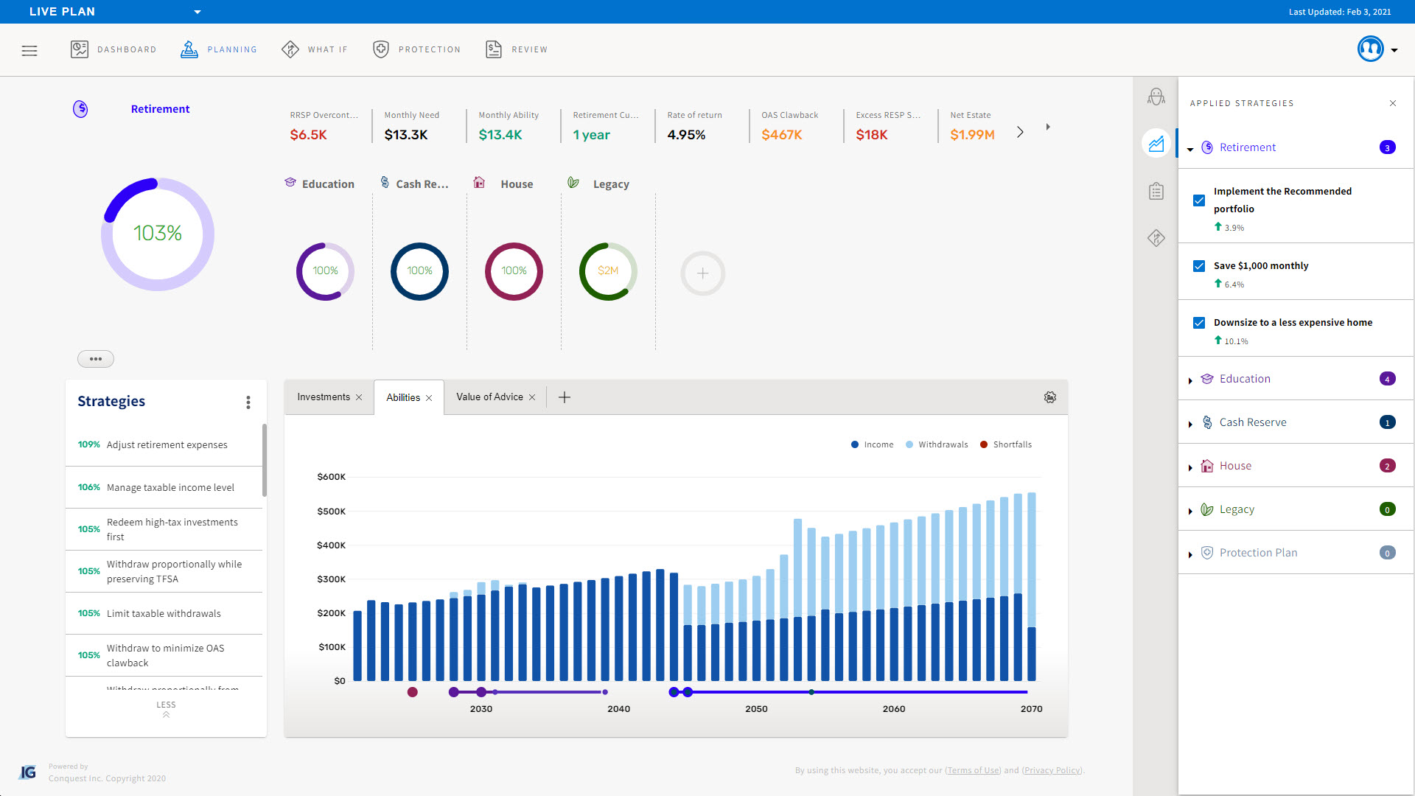
Task: Click the House goal icon
Action: [479, 182]
